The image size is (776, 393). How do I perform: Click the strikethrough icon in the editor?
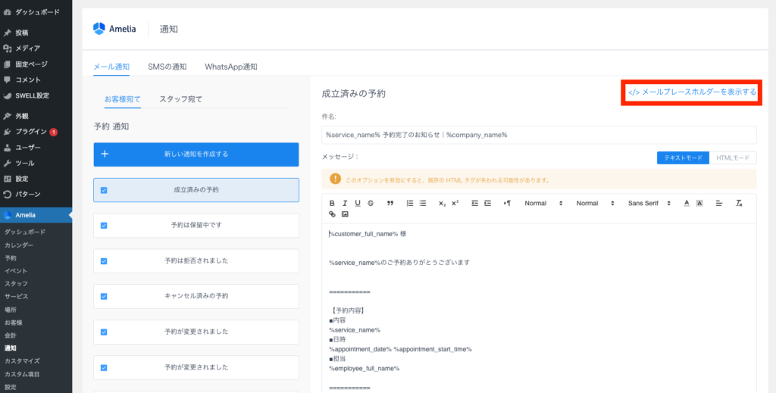click(x=371, y=203)
